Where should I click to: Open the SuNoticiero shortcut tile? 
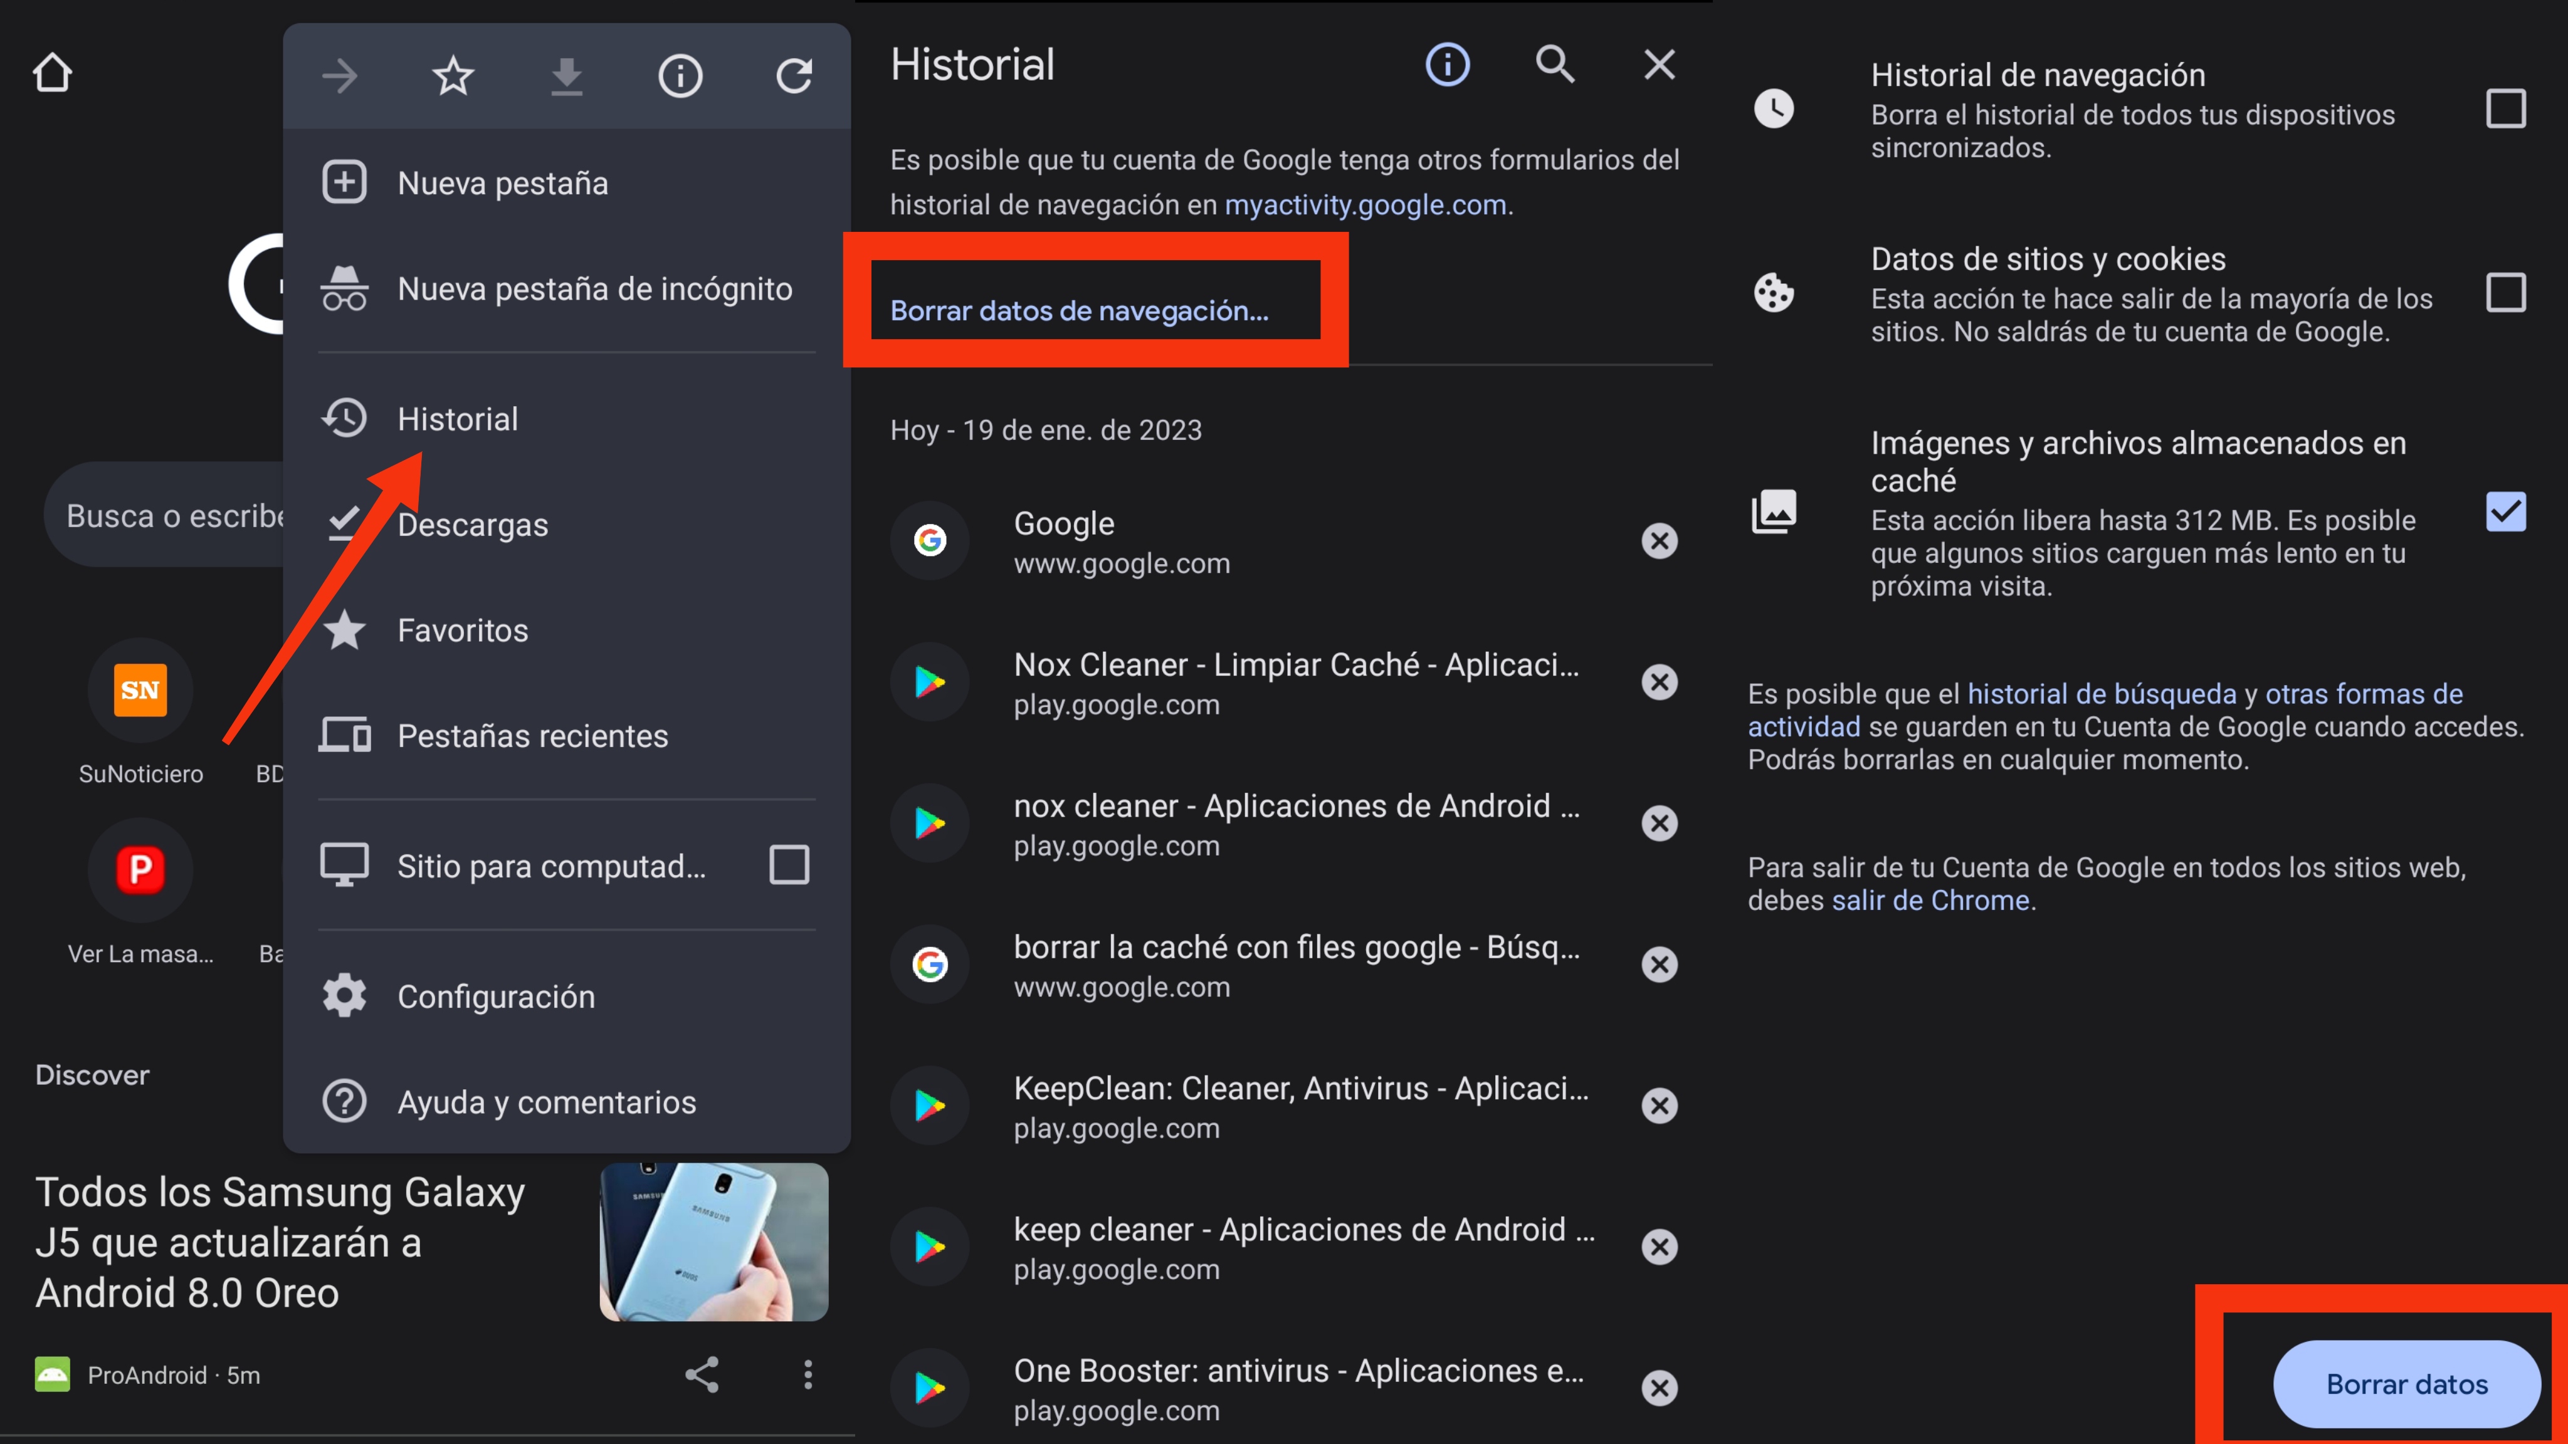pos(140,711)
